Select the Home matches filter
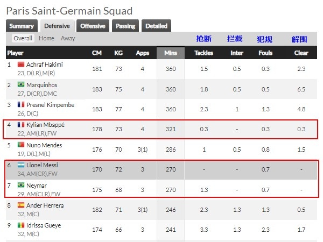323x242 pixels. pos(46,38)
